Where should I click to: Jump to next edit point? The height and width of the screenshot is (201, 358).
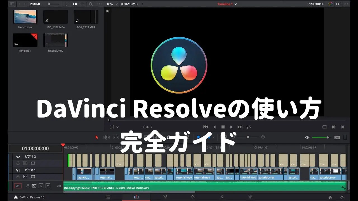coord(333,127)
